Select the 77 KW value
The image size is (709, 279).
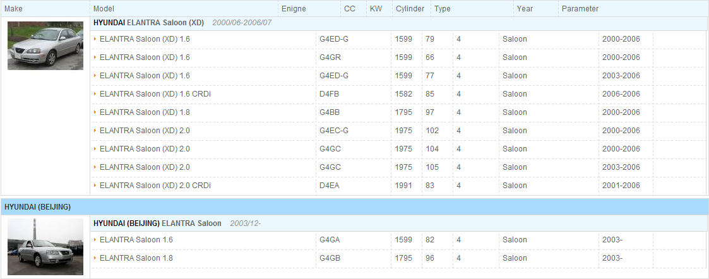pyautogui.click(x=430, y=76)
